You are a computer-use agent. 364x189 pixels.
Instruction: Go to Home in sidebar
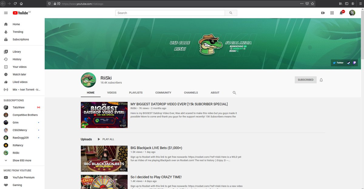pos(22,24)
